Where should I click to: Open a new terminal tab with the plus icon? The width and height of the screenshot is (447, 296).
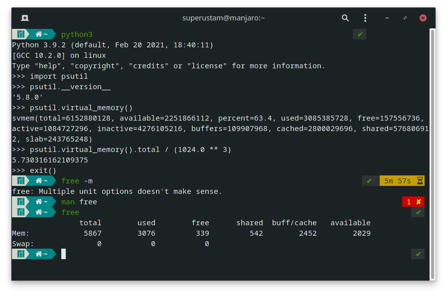(x=25, y=17)
